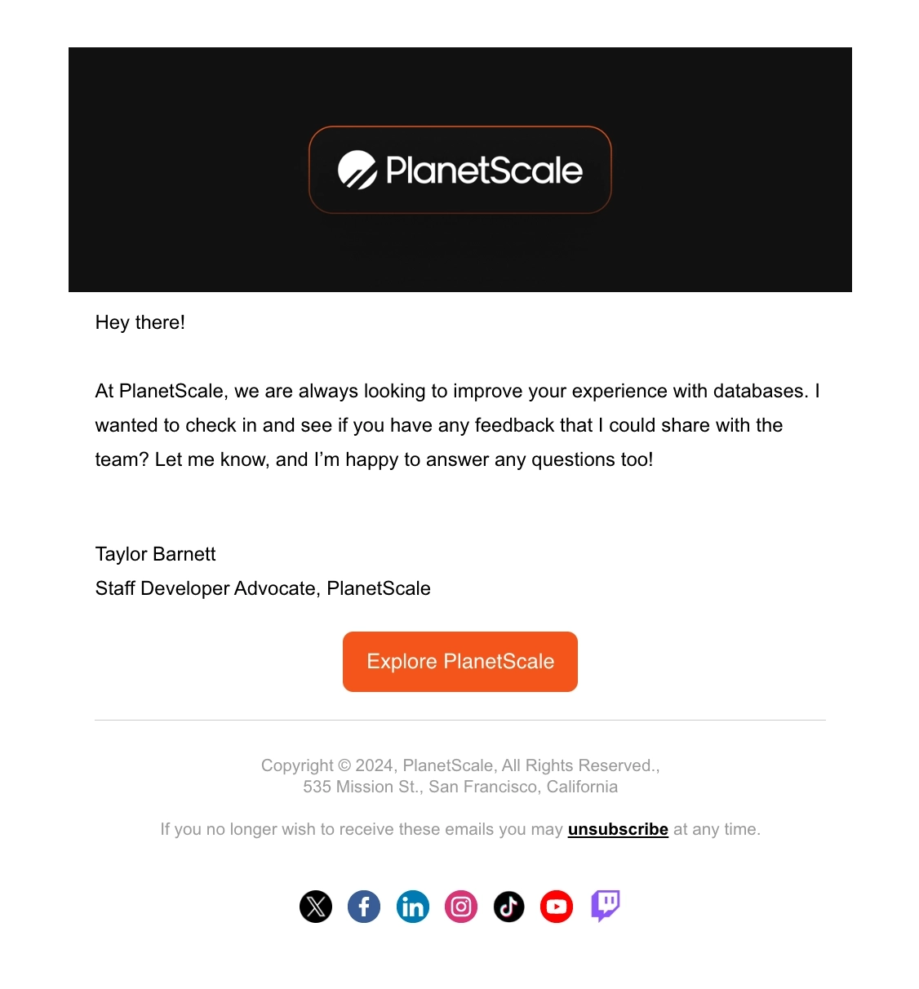Viewport: 919px width, 989px height.
Task: Click the feedback paragraph body text
Action: click(457, 425)
